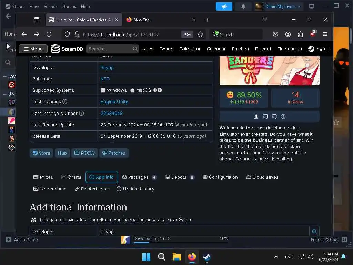
Task: Open tracking protection shield icon
Action: tap(67, 34)
